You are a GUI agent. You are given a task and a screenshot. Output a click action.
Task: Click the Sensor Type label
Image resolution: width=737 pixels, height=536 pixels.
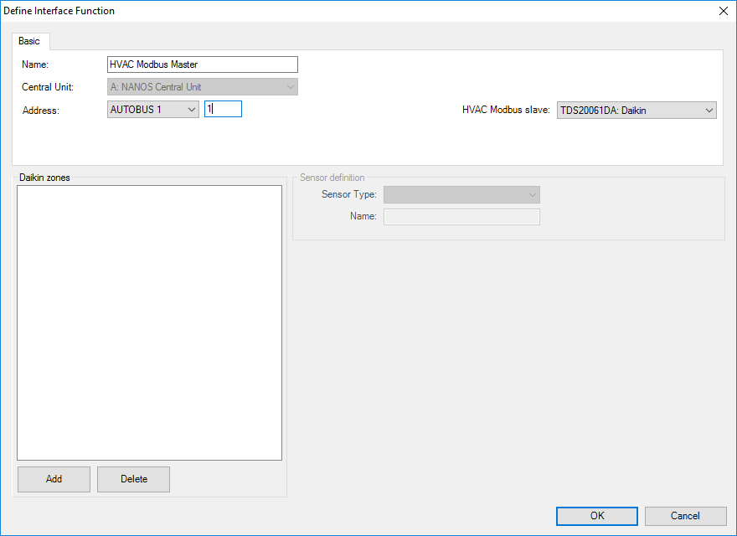(348, 194)
